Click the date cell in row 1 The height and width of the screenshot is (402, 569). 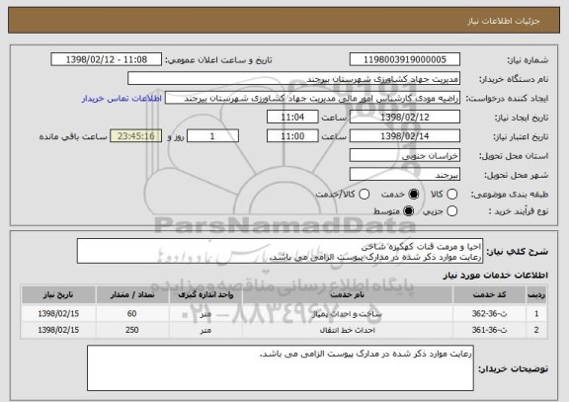click(58, 313)
